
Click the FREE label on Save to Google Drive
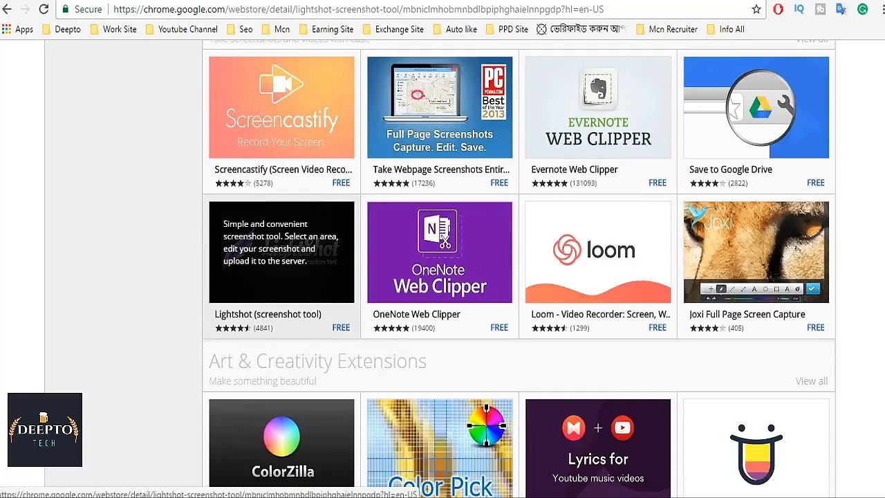pos(816,183)
